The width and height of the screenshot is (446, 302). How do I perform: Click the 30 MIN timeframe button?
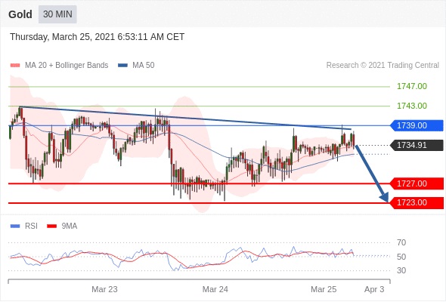[x=57, y=14]
